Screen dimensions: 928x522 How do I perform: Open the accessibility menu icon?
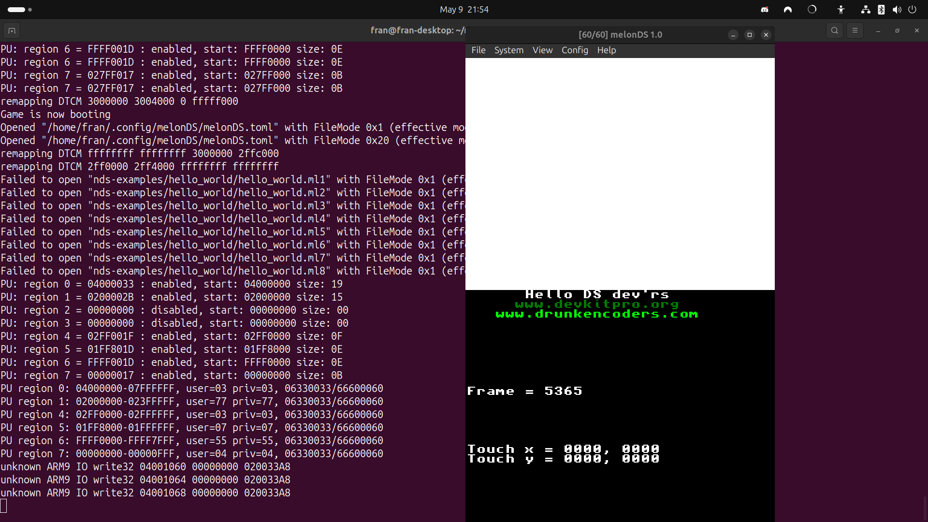coord(841,10)
